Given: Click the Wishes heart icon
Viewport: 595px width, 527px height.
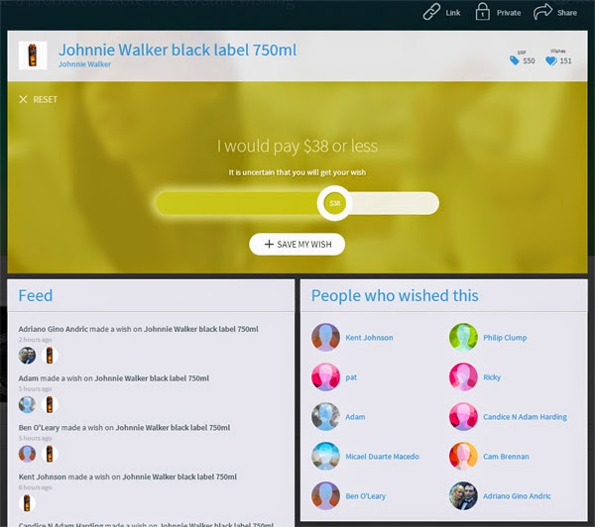Looking at the screenshot, I should (551, 60).
